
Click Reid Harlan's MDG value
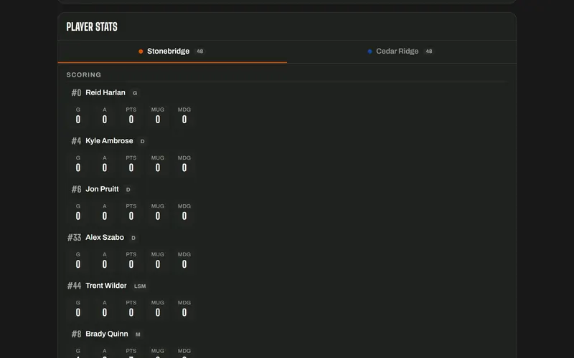coord(184,120)
